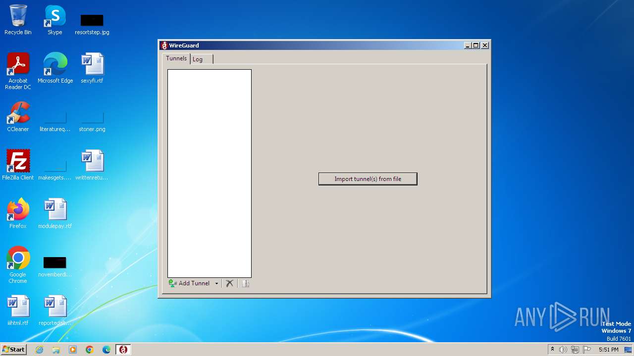Select the iihtml.rtf desktop file
This screenshot has height=356, width=634.
pyautogui.click(x=18, y=311)
